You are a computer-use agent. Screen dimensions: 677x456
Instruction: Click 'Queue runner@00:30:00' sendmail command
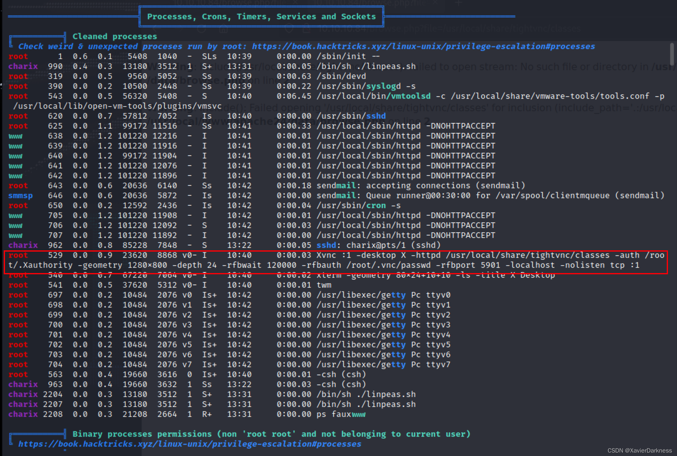click(x=490, y=195)
